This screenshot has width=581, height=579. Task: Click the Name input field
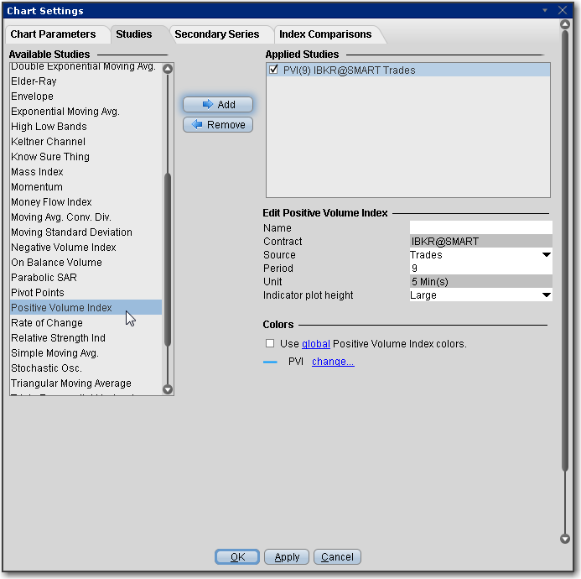[x=480, y=227]
